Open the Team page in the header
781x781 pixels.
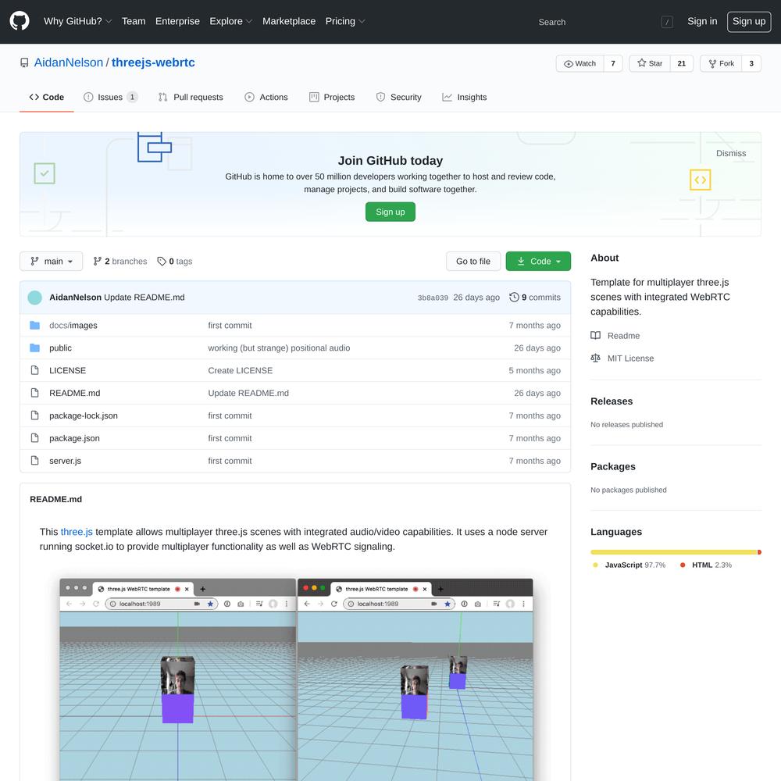tap(134, 21)
